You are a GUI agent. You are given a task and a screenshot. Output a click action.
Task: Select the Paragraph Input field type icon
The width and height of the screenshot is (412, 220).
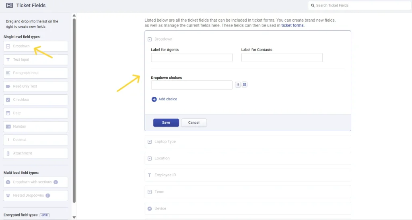tap(8, 73)
